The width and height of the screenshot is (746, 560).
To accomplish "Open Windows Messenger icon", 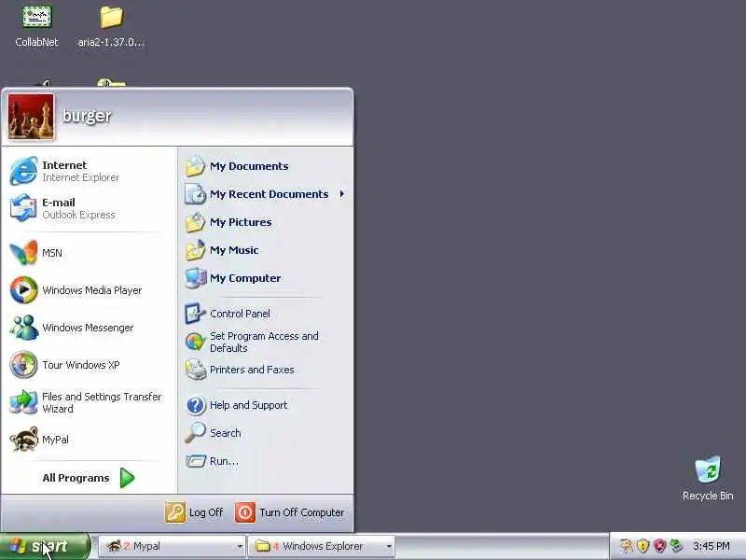I will pos(23,328).
